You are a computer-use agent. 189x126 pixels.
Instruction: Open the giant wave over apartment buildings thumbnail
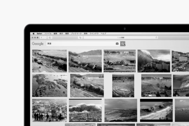point(154,61)
